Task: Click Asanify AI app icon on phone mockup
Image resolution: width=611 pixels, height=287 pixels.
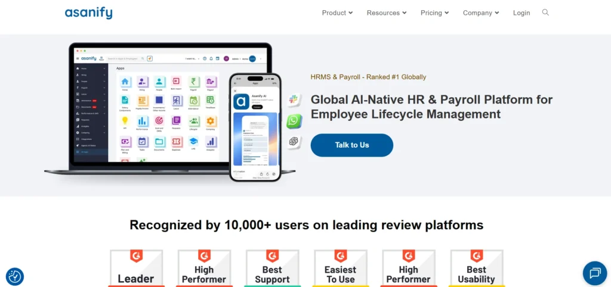Action: pyautogui.click(x=241, y=101)
